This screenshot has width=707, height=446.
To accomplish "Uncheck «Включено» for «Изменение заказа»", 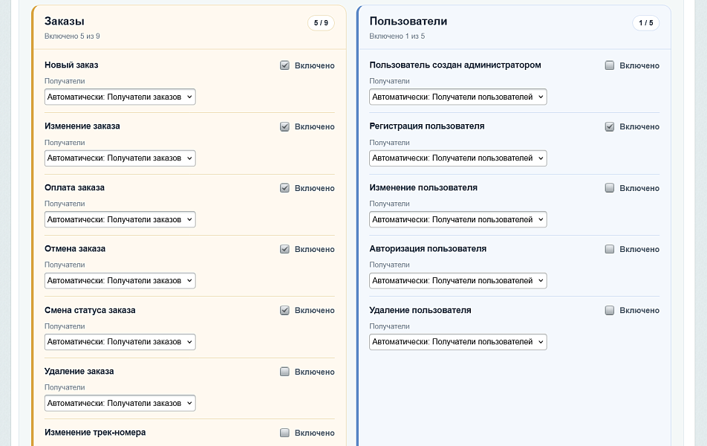I will (284, 127).
